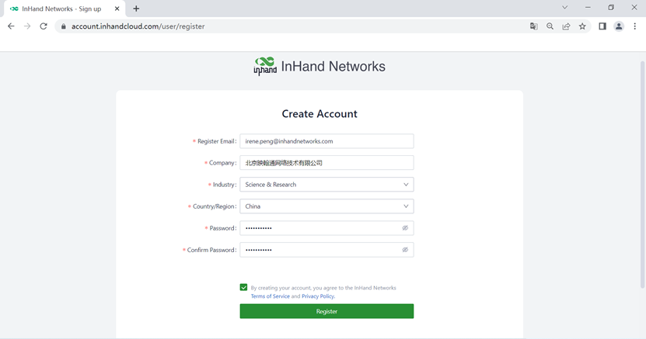Image resolution: width=646 pixels, height=339 pixels.
Task: Click the InHand Networks logo
Action: pos(320,66)
